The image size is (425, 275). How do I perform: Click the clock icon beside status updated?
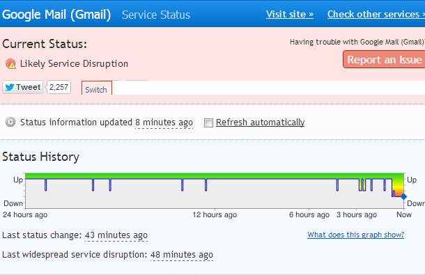[x=10, y=122]
